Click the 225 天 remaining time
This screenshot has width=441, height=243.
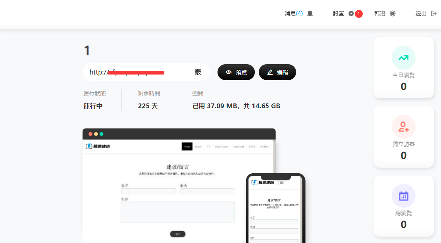point(148,106)
